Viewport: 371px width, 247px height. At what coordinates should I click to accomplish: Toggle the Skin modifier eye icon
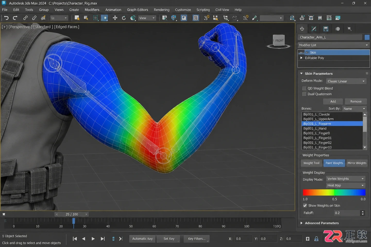point(301,52)
